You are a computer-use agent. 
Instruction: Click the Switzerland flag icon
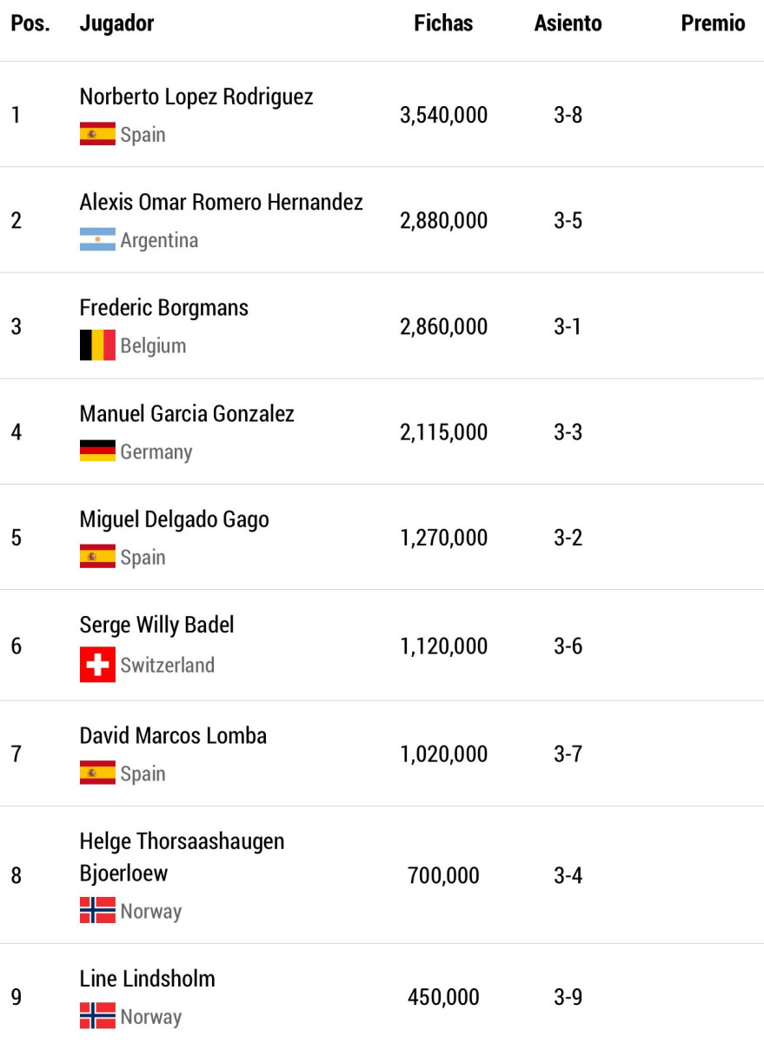pos(97,665)
